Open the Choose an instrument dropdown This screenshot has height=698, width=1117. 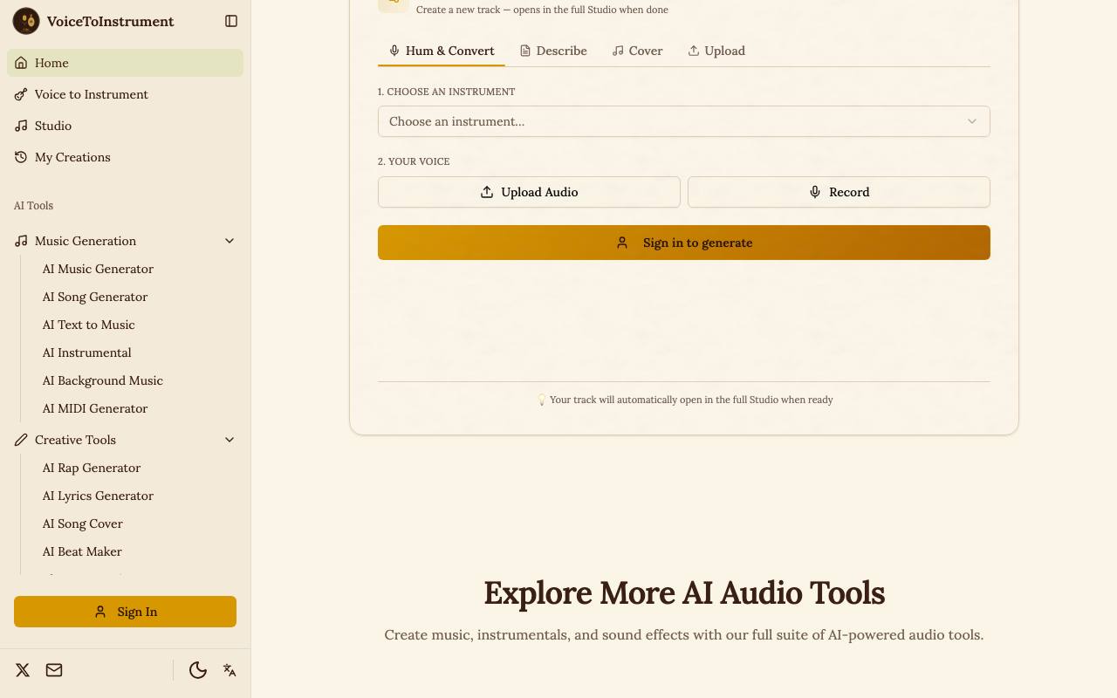pos(684,121)
